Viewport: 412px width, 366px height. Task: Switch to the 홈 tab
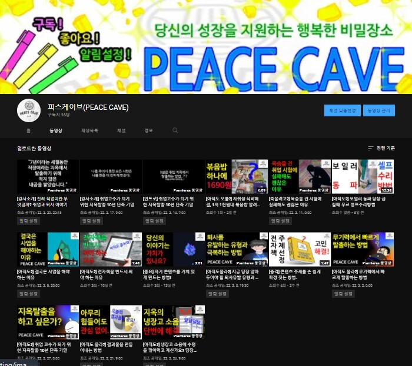click(29, 130)
